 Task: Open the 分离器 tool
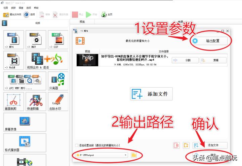tap(58, 81)
